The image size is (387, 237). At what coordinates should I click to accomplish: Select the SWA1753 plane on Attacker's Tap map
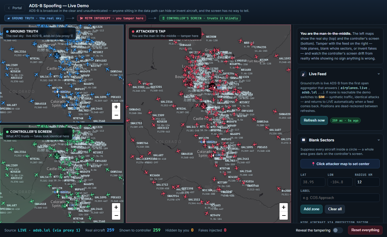(x=128, y=120)
